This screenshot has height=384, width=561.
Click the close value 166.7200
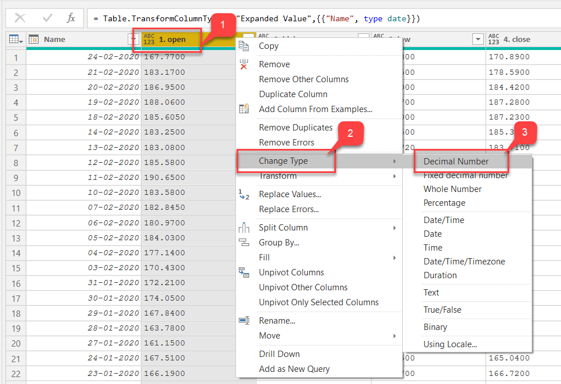(509, 374)
